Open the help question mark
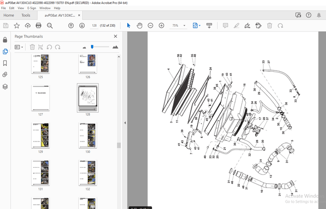 [309, 15]
